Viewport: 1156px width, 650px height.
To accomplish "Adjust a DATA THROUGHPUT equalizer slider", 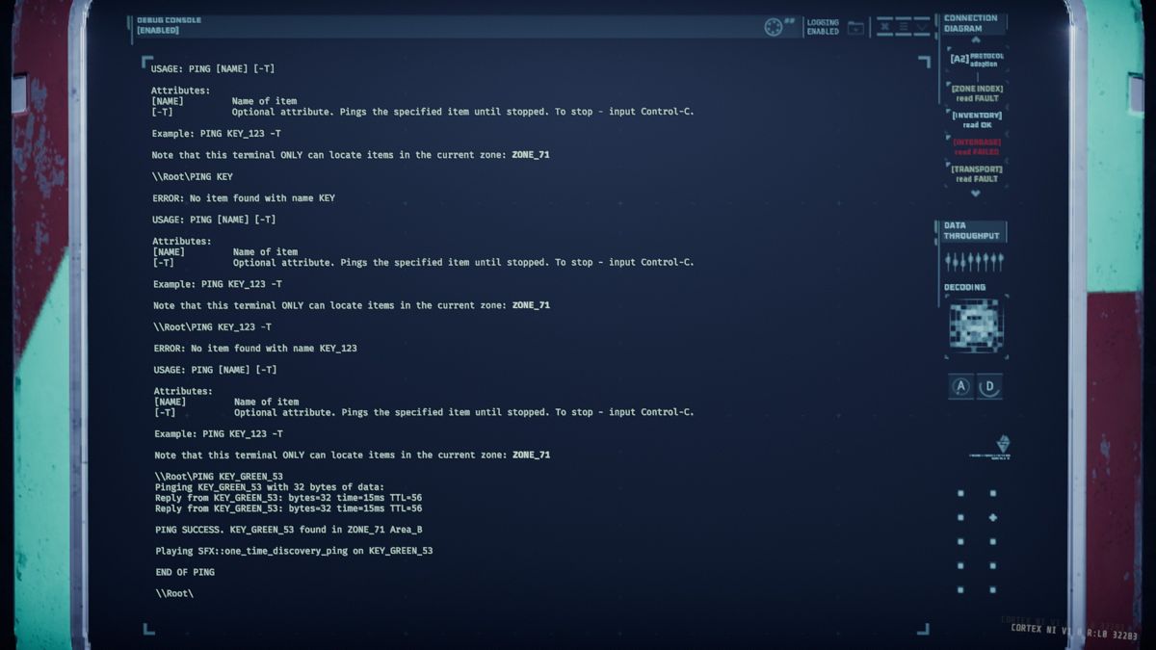I will tap(971, 260).
